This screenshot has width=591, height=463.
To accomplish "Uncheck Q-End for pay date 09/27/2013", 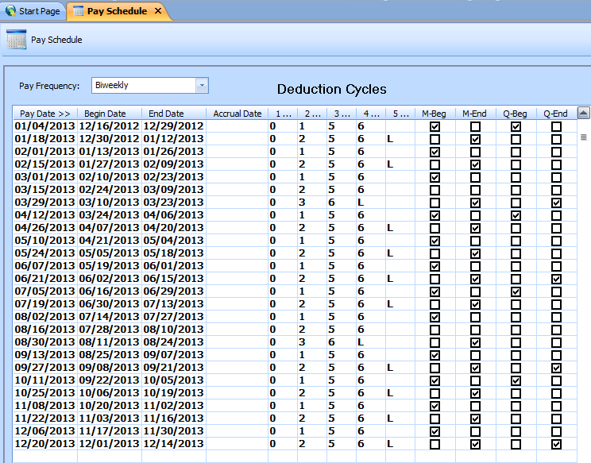I will [556, 368].
